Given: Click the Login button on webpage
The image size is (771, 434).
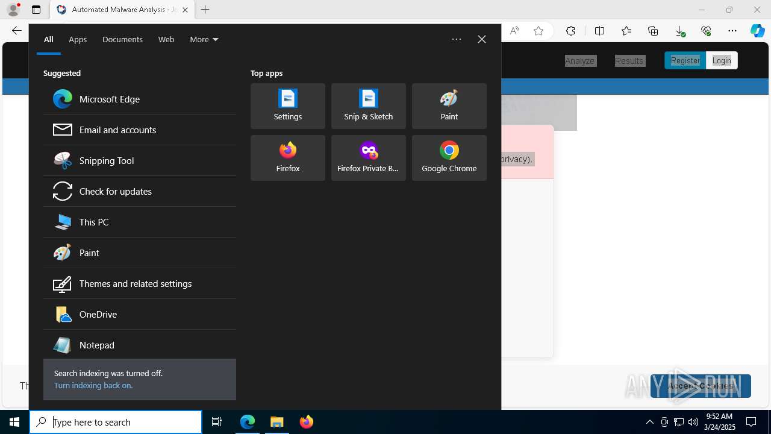Looking at the screenshot, I should (x=722, y=60).
